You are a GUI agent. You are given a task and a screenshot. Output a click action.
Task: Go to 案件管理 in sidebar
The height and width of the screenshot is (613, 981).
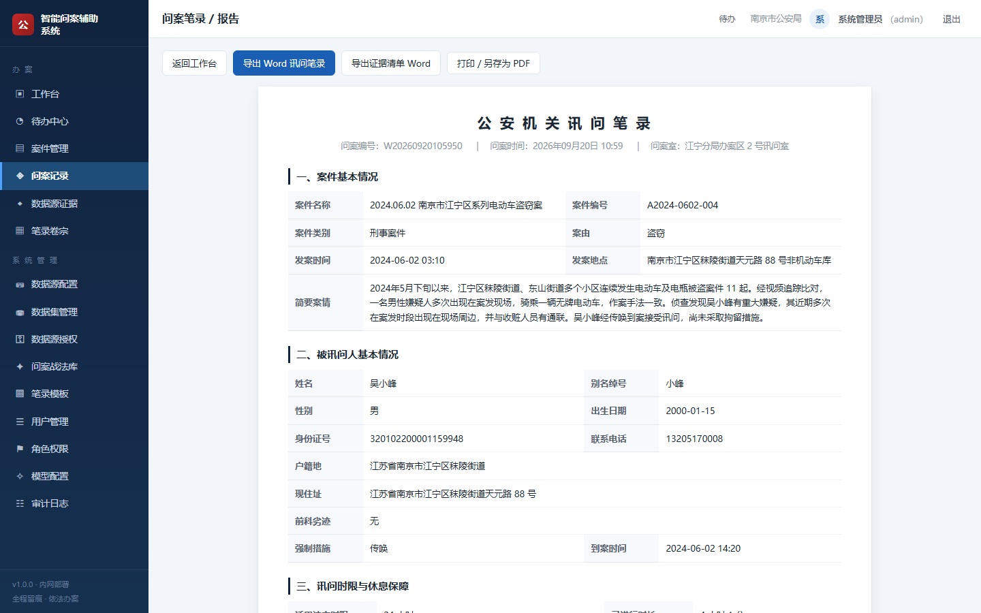tap(74, 148)
